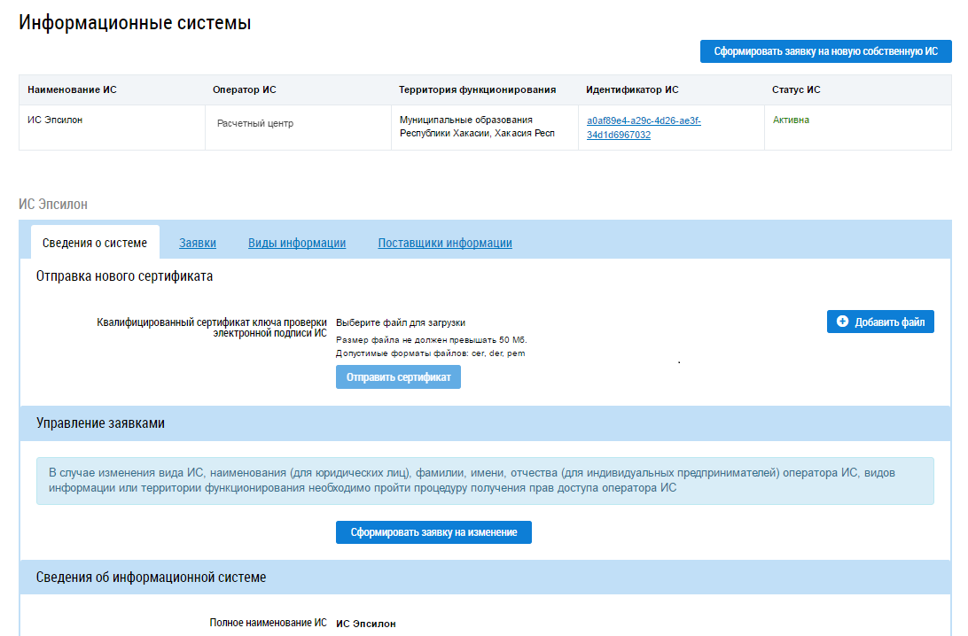Click Сформировать заявку на новую собственную ИС
Screen dimensions: 968x636
[x=825, y=51]
